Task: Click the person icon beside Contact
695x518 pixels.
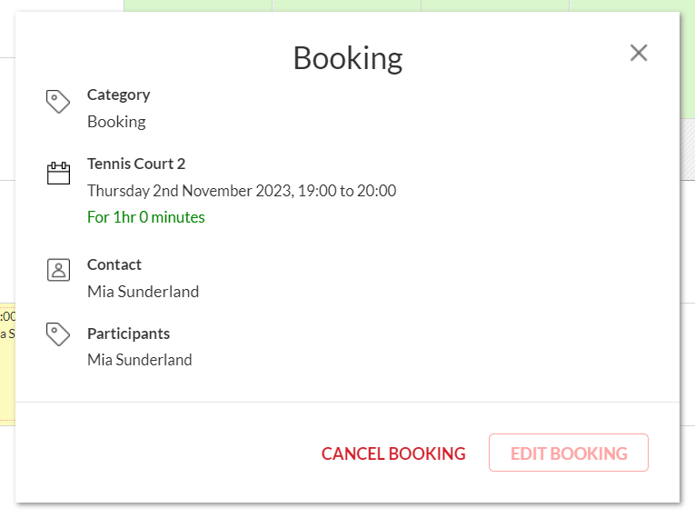Action: (x=58, y=269)
